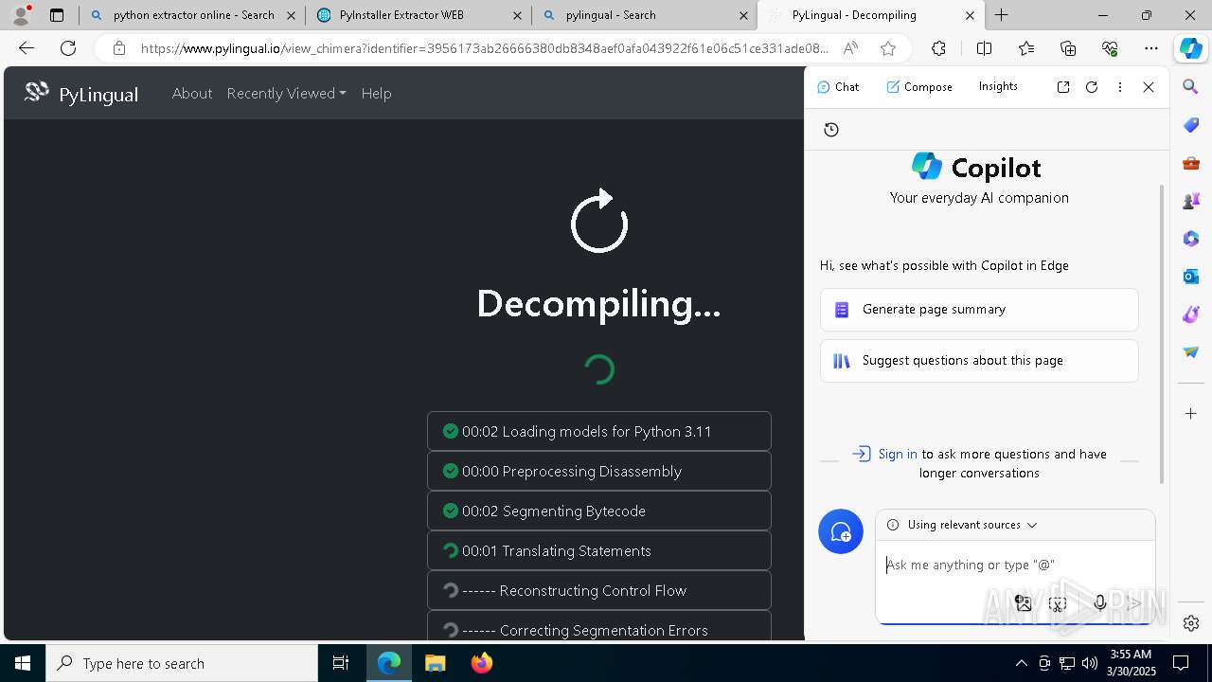This screenshot has height=682, width=1212.
Task: Open Tab actions menu
Action: click(57, 15)
